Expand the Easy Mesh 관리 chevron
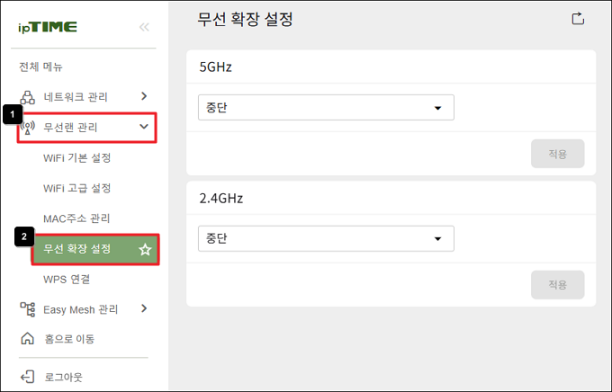This screenshot has width=612, height=392. click(x=144, y=308)
